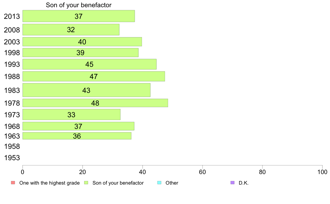The image size is (330, 204).
Task: Select the 1998 bar showing 39
Action: click(x=81, y=52)
